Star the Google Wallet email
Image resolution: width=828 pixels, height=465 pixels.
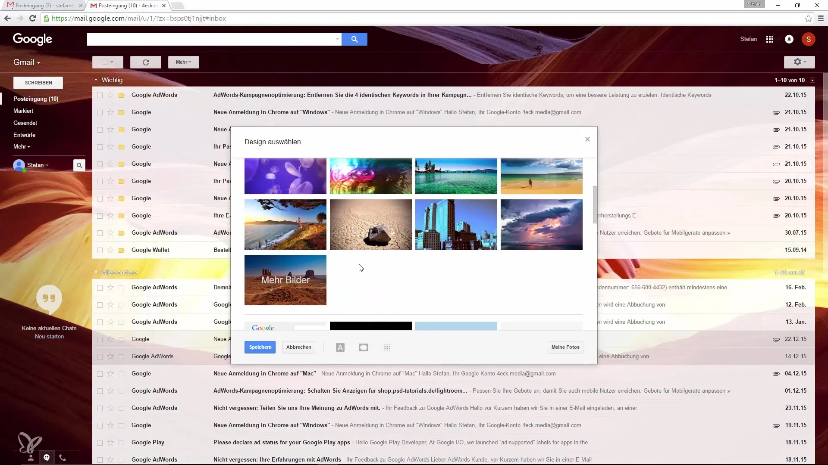[x=110, y=250]
